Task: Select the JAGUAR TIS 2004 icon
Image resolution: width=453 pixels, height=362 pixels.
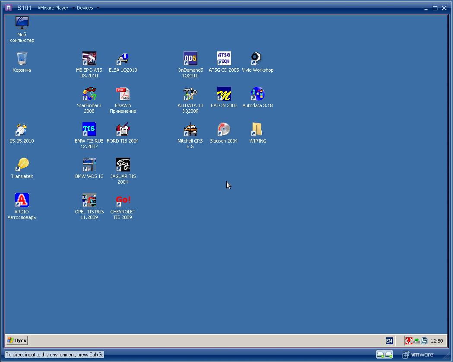Action: point(123,165)
